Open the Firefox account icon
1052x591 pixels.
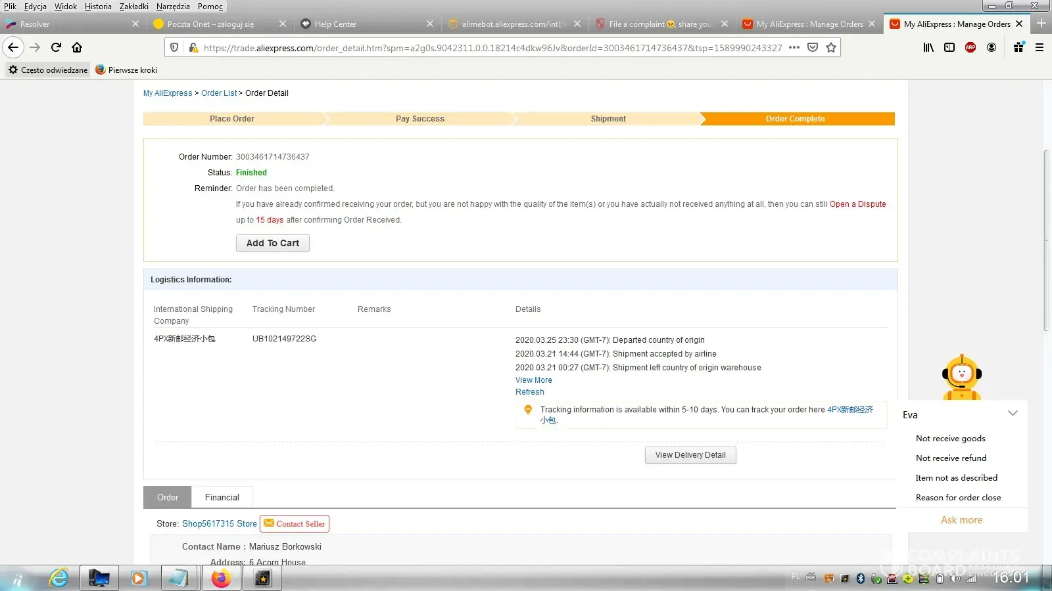(992, 47)
